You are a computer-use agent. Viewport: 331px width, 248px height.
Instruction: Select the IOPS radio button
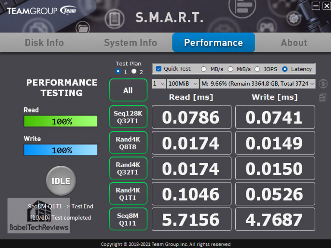[257, 69]
